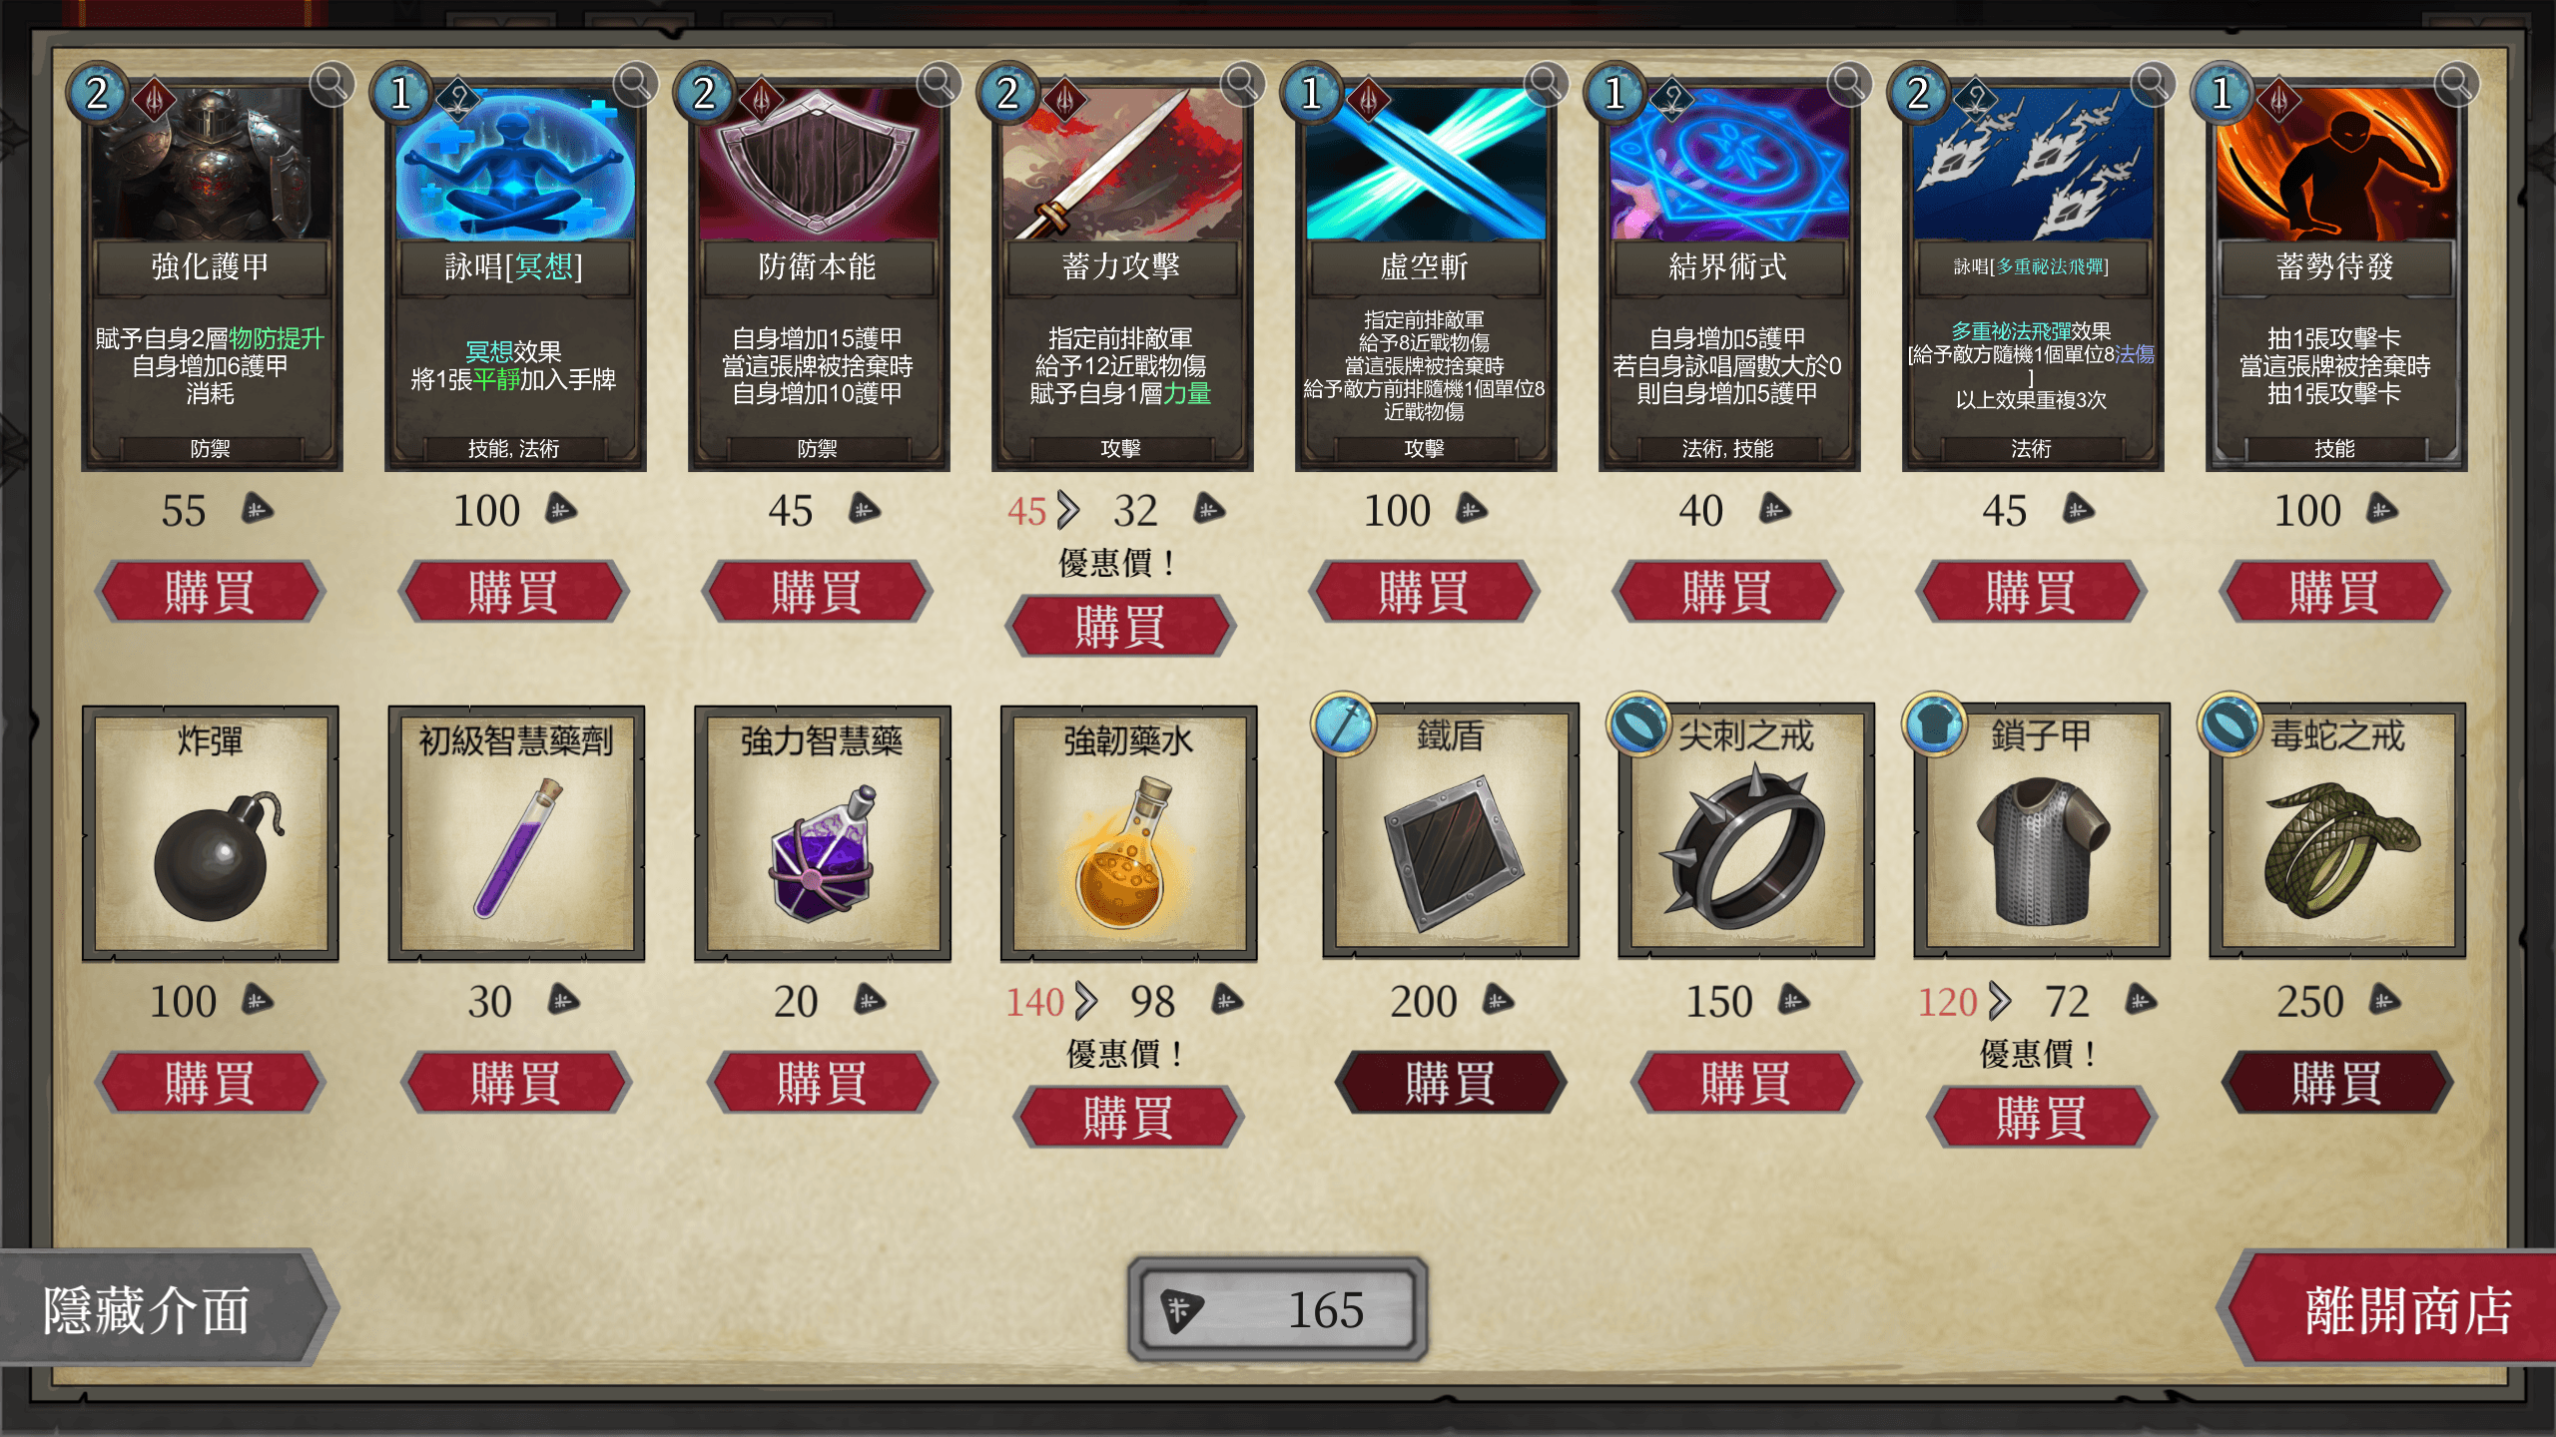Click magnifier icon on 強化護甲 card

coord(331,85)
